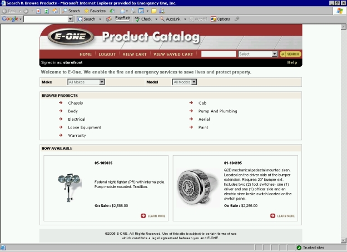Image resolution: width=347 pixels, height=252 pixels.
Task: Click the yellow Discuss note icon
Action: pyautogui.click(x=154, y=11)
